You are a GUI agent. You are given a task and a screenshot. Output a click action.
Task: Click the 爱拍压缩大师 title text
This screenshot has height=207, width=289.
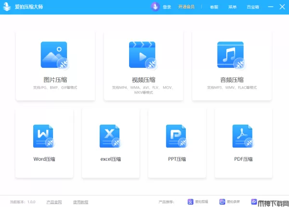click(x=29, y=7)
